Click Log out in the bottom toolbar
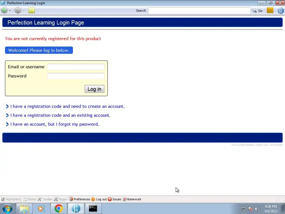Image resolution: width=285 pixels, height=214 pixels. click(99, 199)
